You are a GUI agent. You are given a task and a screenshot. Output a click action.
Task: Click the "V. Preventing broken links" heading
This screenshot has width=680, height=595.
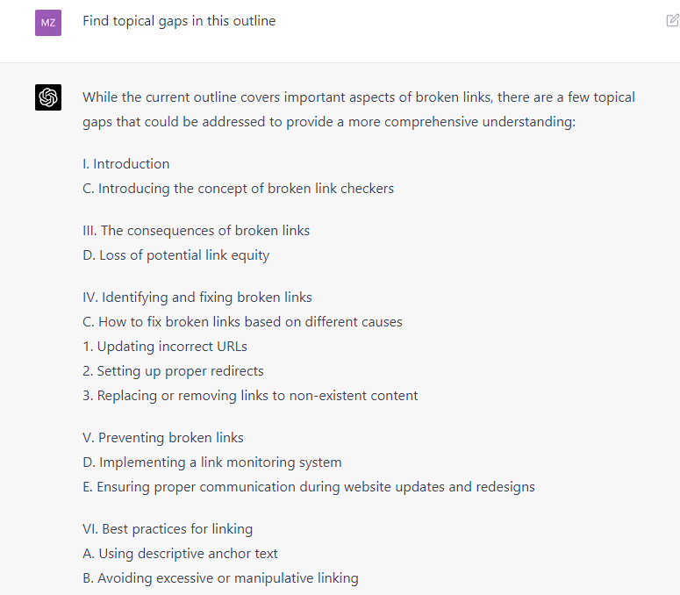163,438
